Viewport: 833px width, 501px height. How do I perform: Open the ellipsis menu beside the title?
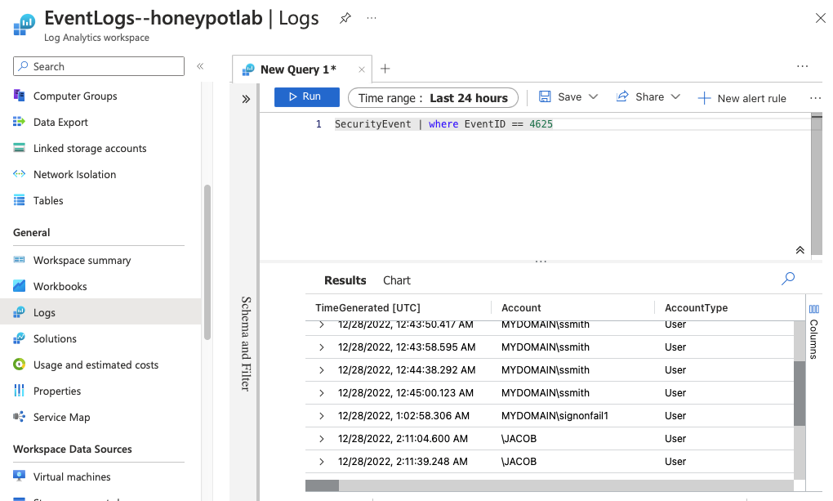372,18
